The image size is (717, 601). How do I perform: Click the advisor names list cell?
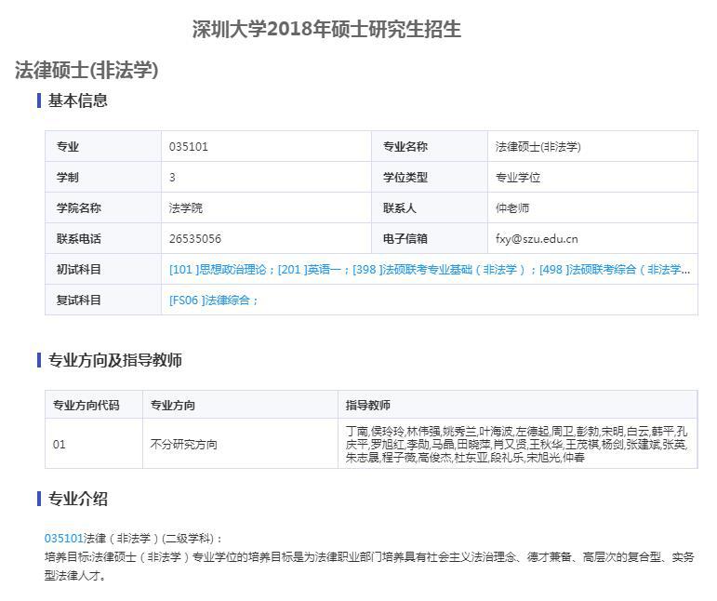[518, 444]
